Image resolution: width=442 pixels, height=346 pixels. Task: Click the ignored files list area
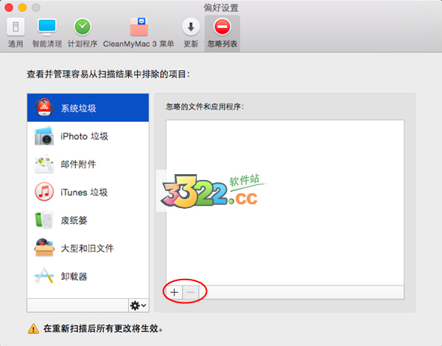tap(285, 203)
